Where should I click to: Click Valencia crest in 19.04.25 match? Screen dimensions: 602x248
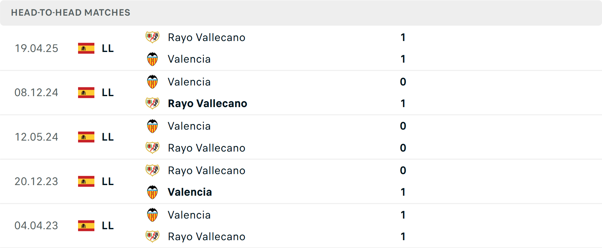(152, 59)
